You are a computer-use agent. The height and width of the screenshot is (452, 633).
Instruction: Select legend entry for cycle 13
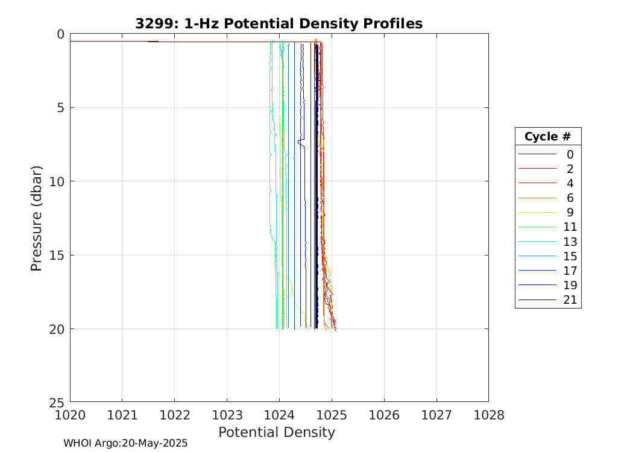click(x=548, y=242)
